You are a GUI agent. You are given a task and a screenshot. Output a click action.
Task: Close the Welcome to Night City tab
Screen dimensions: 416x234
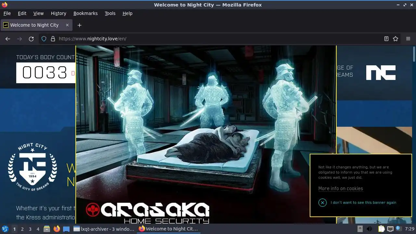[x=67, y=25]
